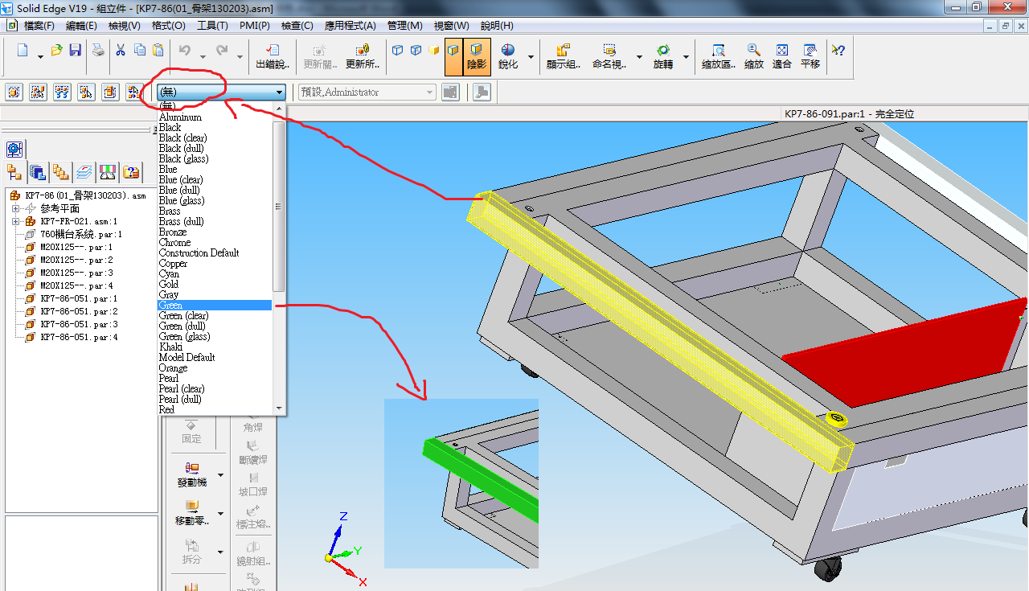This screenshot has height=591, width=1029.
Task: Toggle the 陰影 shadow button
Action: (x=477, y=56)
